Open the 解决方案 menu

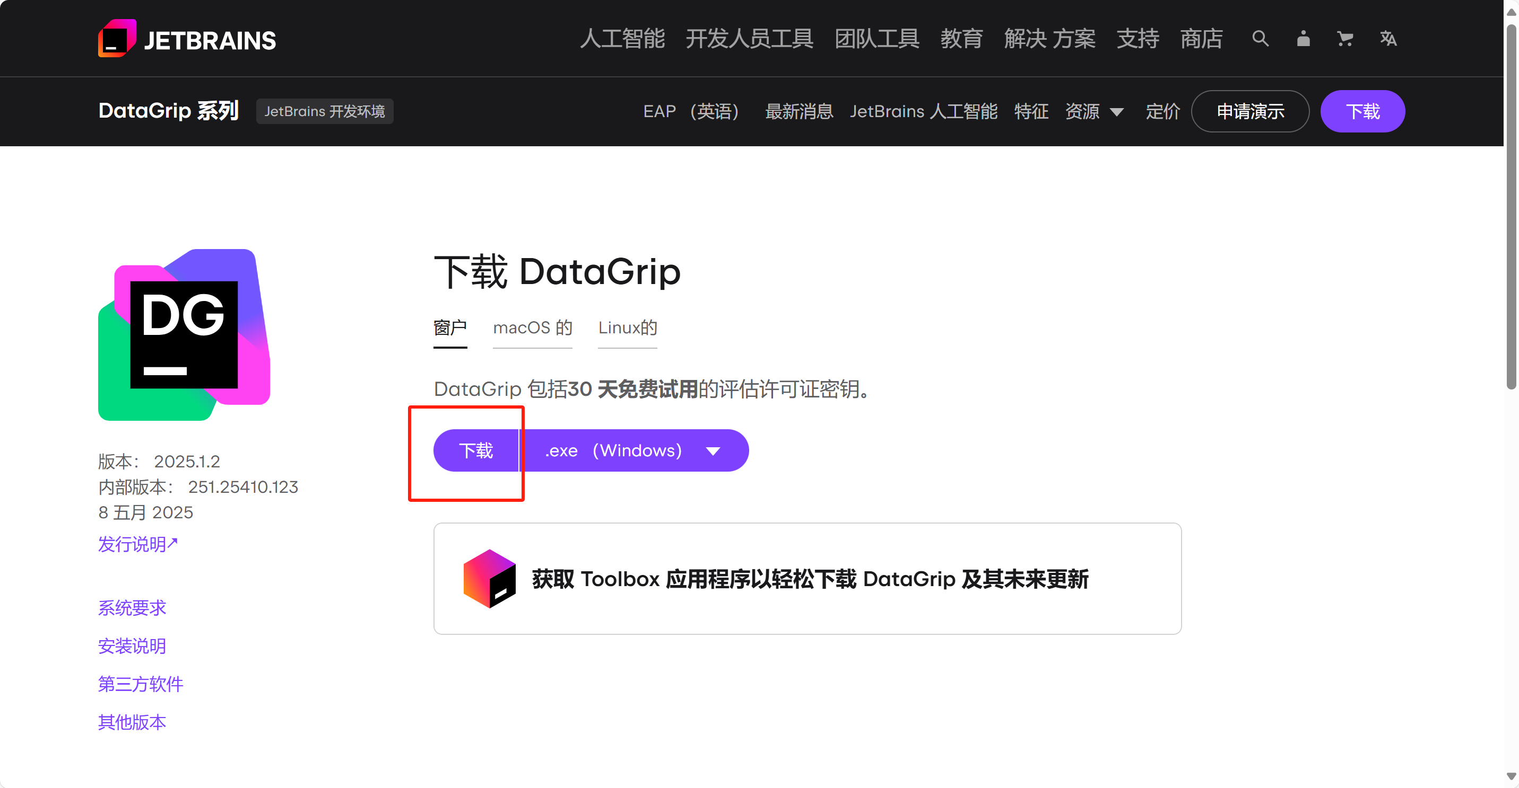pos(1049,39)
